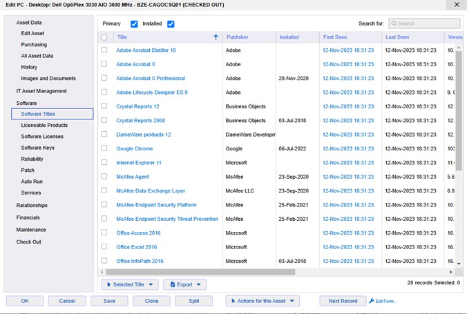Open Financials section in sidebar
This screenshot has width=467, height=314.
click(x=28, y=217)
